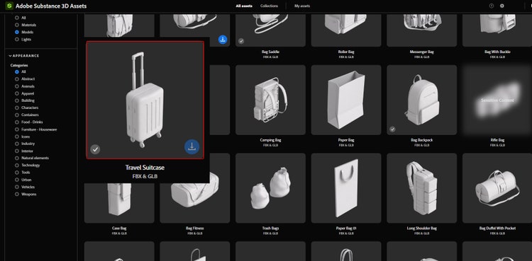Open the My assets tab
Viewport: 532px width, 261px height.
pyautogui.click(x=302, y=6)
